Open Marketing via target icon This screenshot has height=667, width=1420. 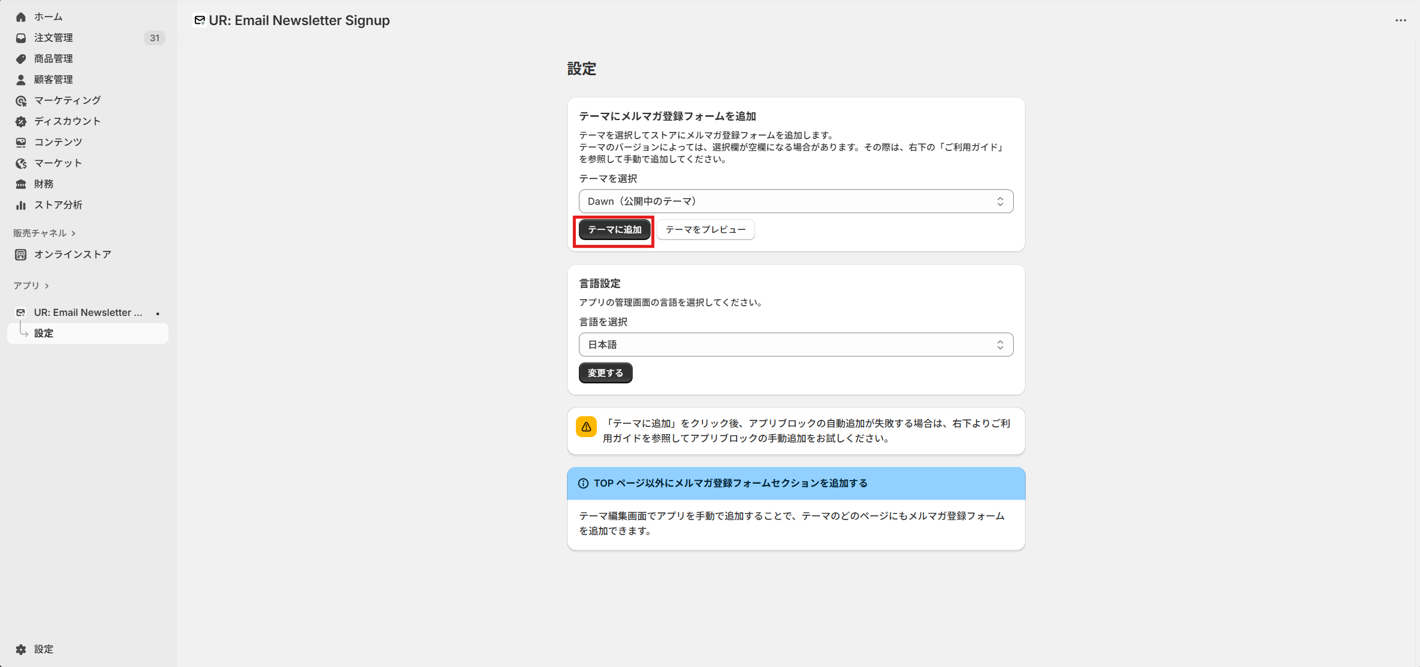tap(21, 100)
